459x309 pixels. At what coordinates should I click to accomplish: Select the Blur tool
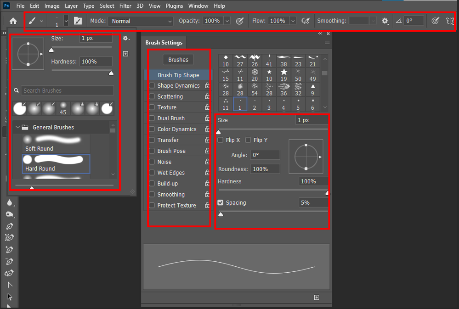tap(9, 203)
